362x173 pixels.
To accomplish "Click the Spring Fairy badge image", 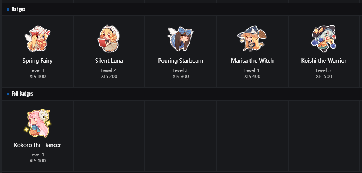I will click(37, 38).
